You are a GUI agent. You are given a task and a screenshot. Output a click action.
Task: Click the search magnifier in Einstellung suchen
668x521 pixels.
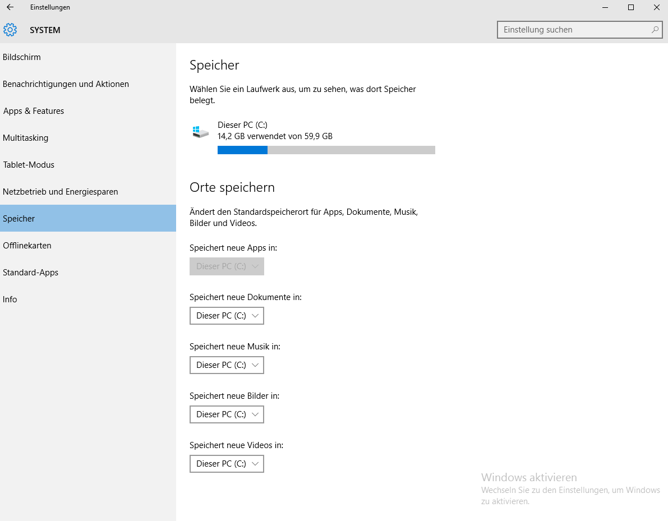click(x=655, y=29)
